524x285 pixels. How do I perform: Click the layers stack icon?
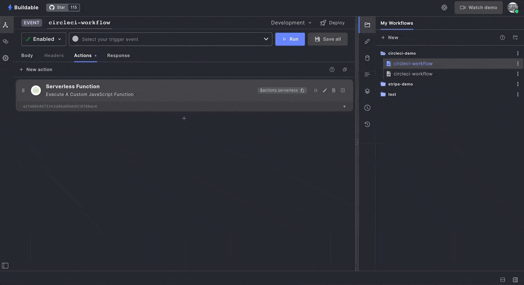[367, 91]
